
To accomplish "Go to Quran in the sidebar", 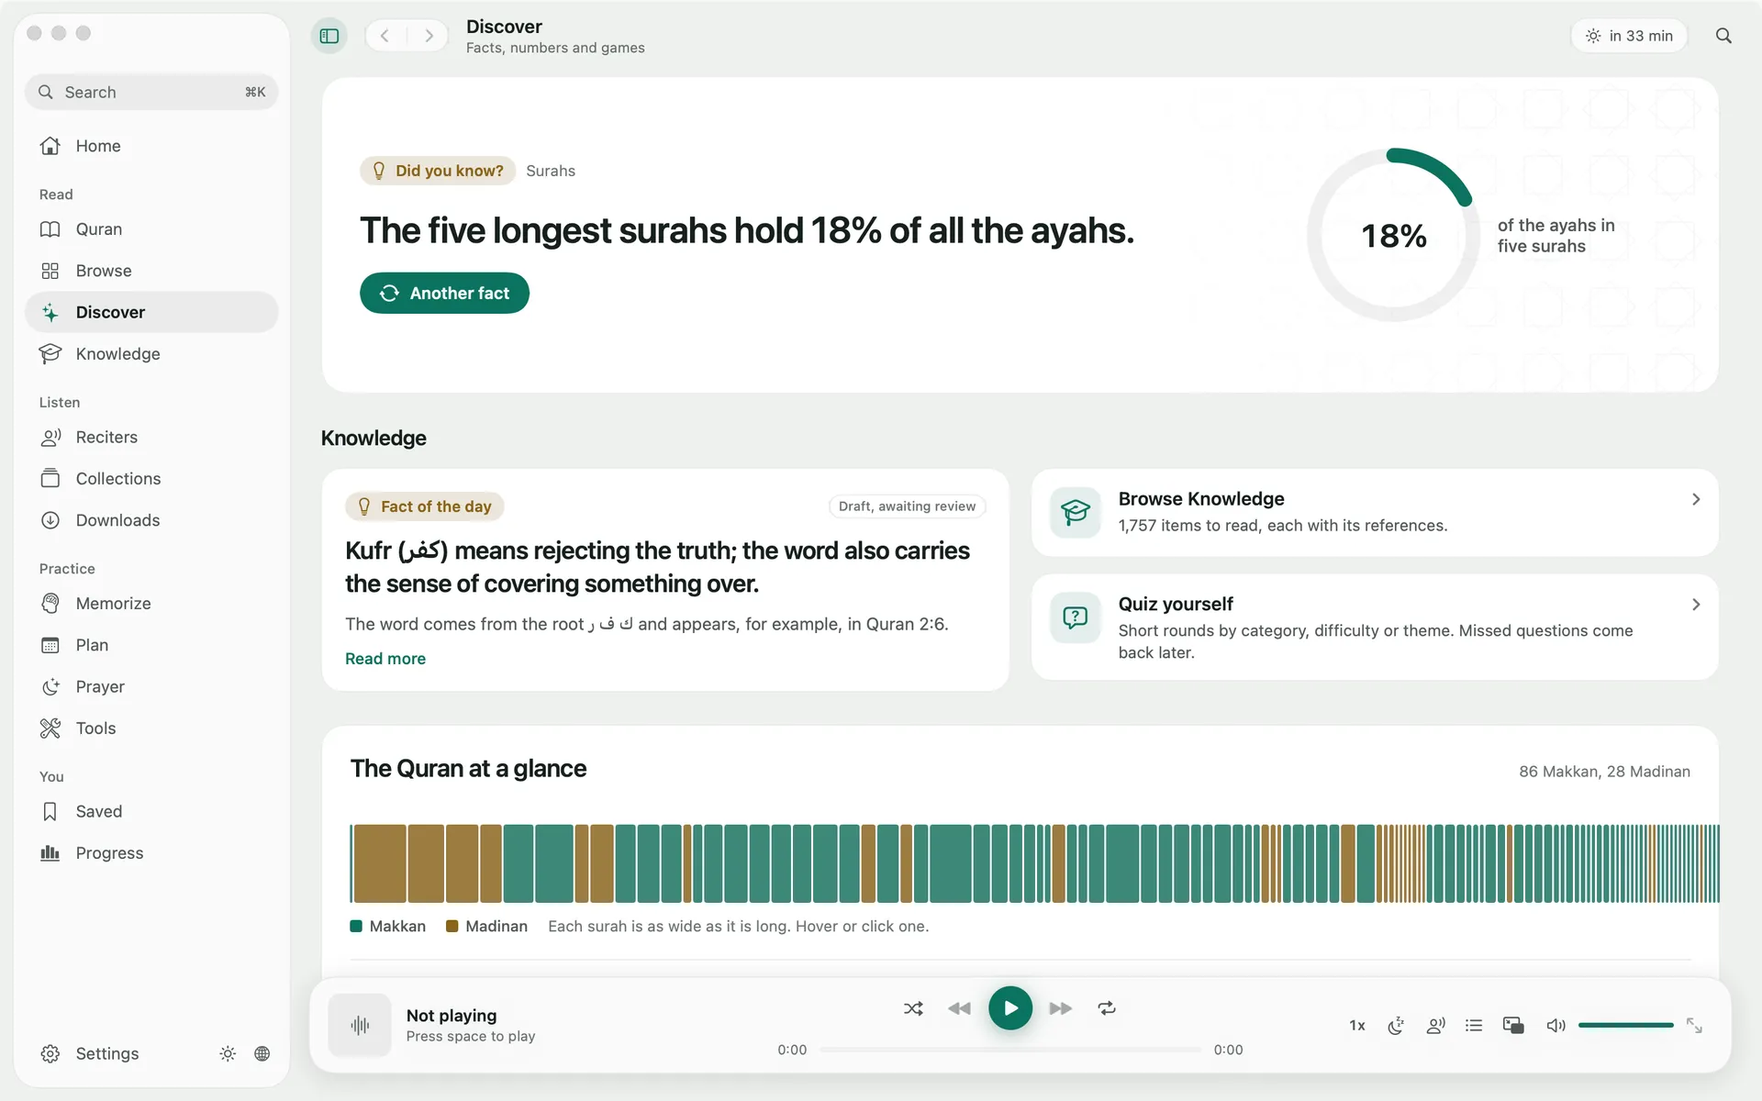I will point(151,229).
